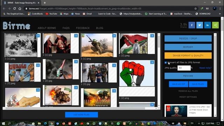Viewport: 224px width, 126px height.
Task: Open the green share options button
Action: (x=215, y=25)
